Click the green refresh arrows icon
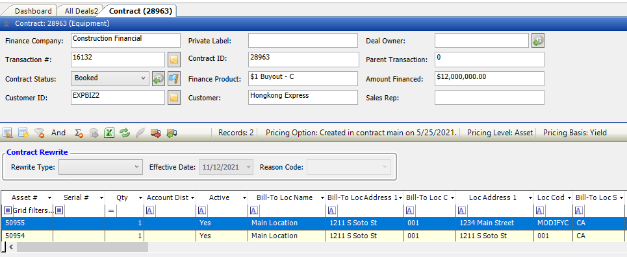Viewport: 627px width, 257px height. point(125,133)
